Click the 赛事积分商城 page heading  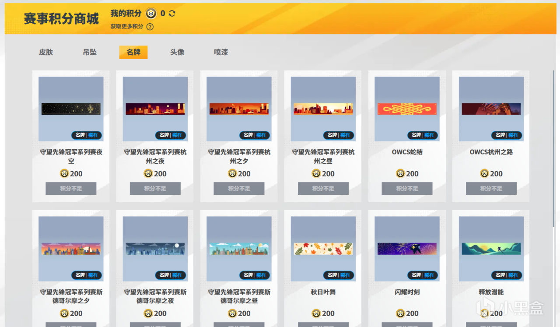61,19
